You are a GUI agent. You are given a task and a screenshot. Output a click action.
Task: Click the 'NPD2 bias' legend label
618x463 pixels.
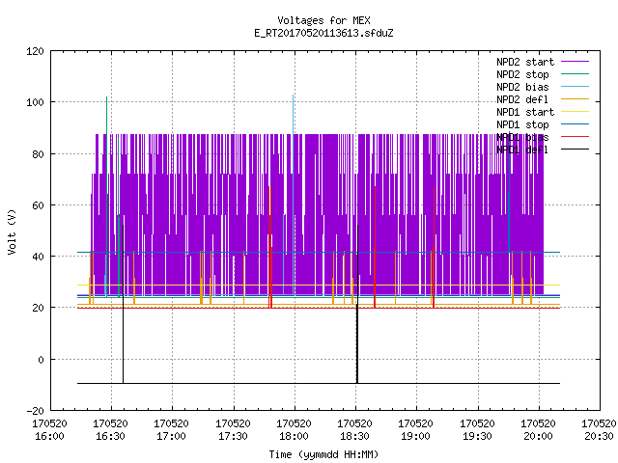tap(522, 87)
